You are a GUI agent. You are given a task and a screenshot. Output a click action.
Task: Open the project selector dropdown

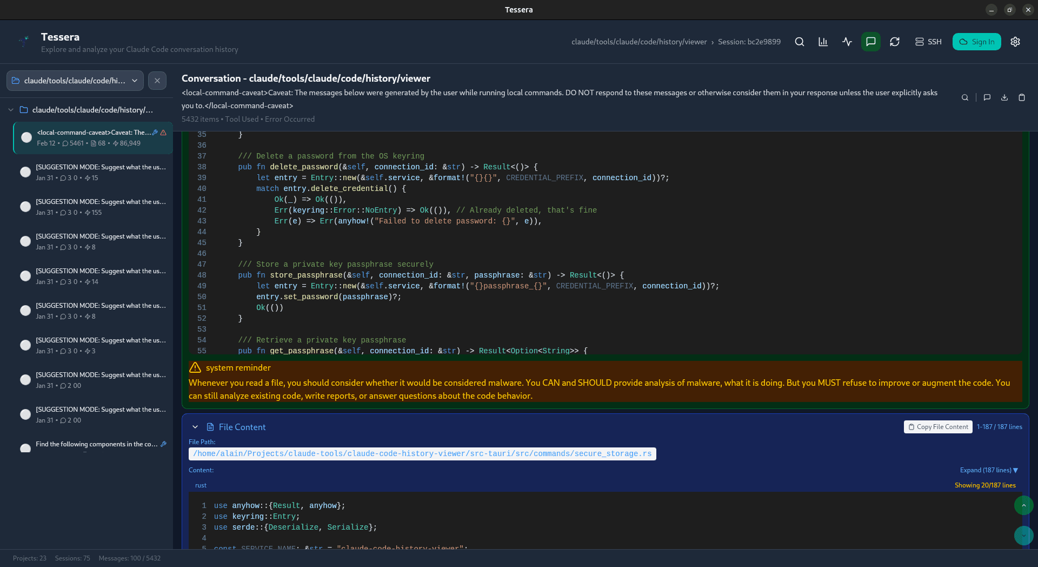[75, 81]
